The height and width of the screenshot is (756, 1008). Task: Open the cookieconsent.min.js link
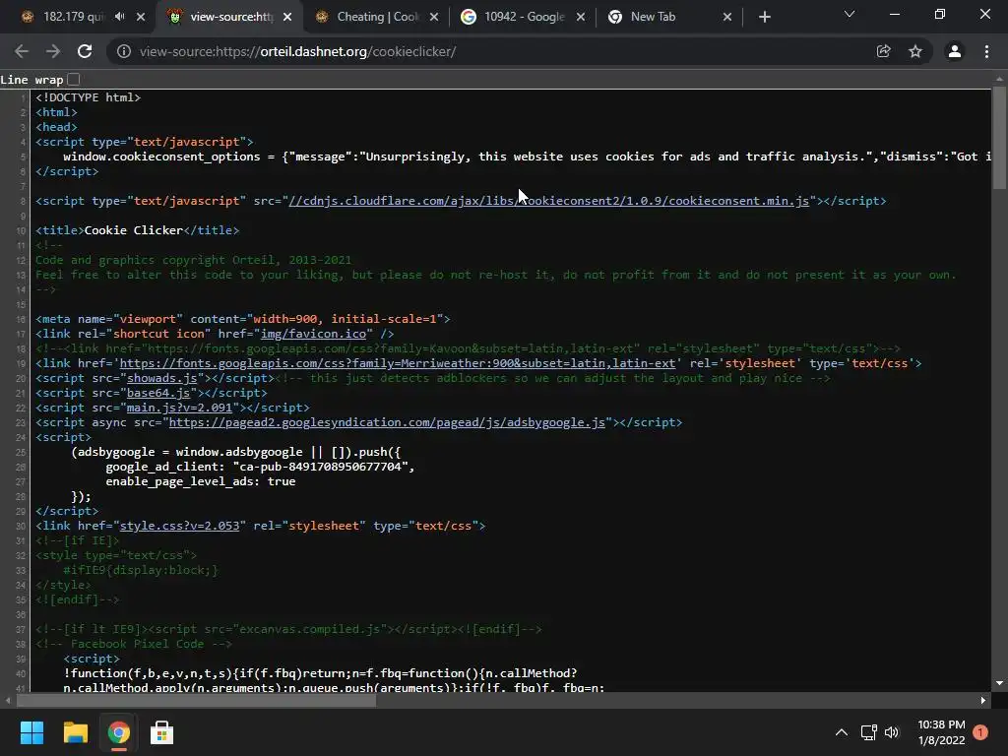tap(548, 201)
